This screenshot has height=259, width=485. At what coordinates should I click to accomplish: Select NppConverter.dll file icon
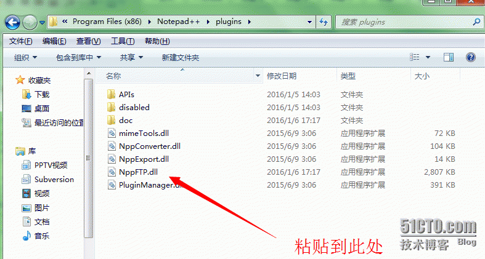click(x=112, y=146)
